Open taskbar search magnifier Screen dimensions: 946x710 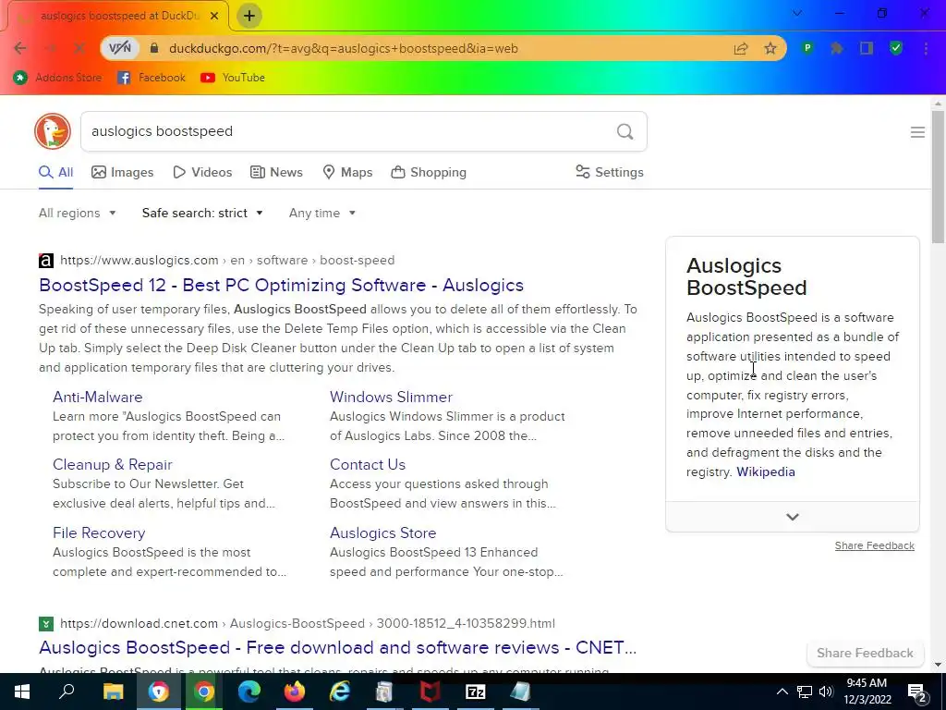coord(67,692)
